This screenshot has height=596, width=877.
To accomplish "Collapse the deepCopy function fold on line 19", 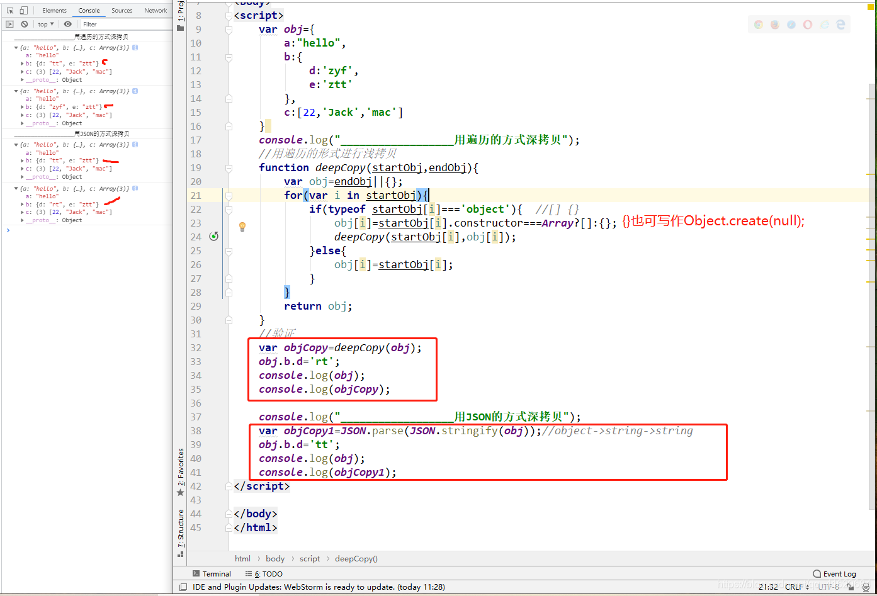I will coord(229,168).
